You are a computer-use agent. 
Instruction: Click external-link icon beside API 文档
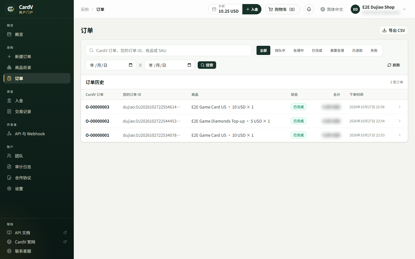[x=65, y=233]
